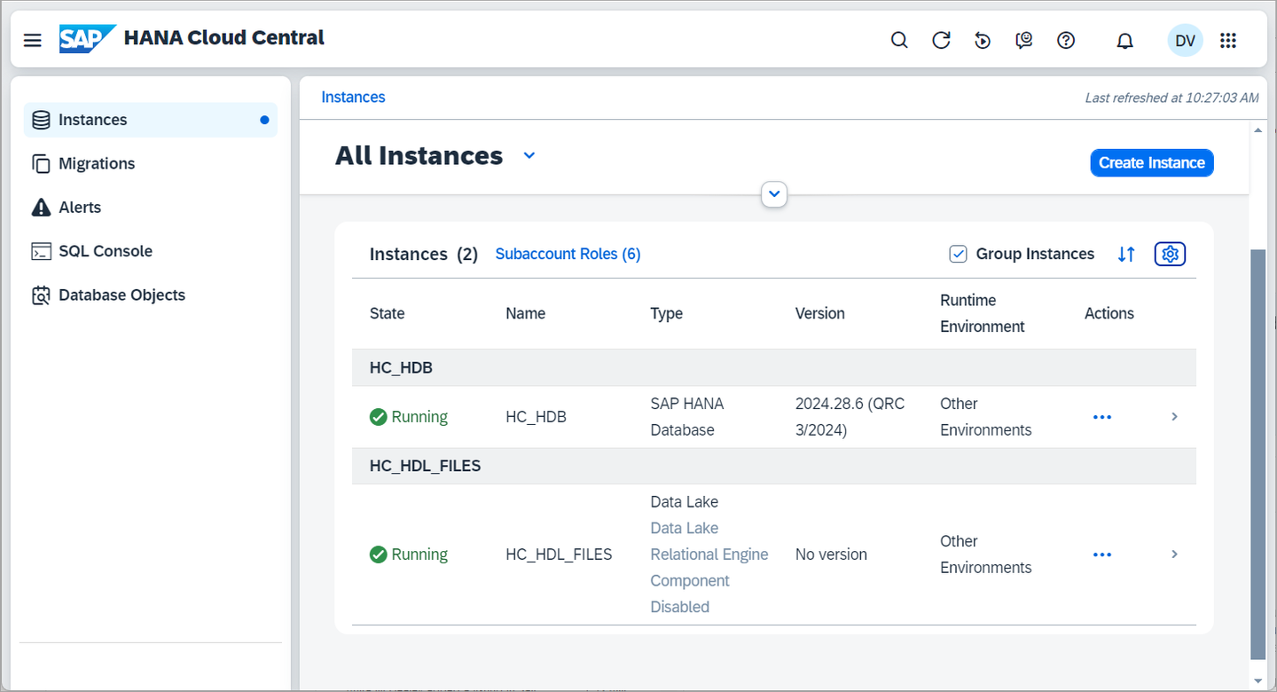This screenshot has width=1277, height=692.
Task: Click the Name column header
Action: (525, 313)
